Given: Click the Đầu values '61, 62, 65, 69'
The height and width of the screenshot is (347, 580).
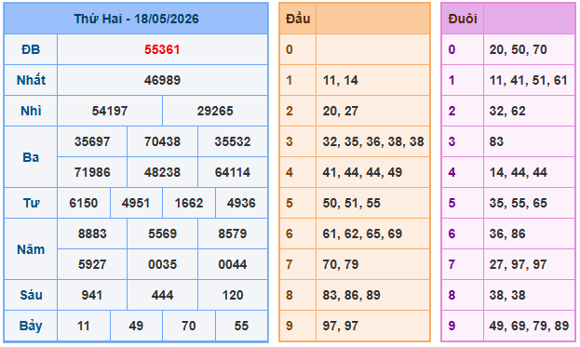Looking at the screenshot, I should tap(362, 234).
